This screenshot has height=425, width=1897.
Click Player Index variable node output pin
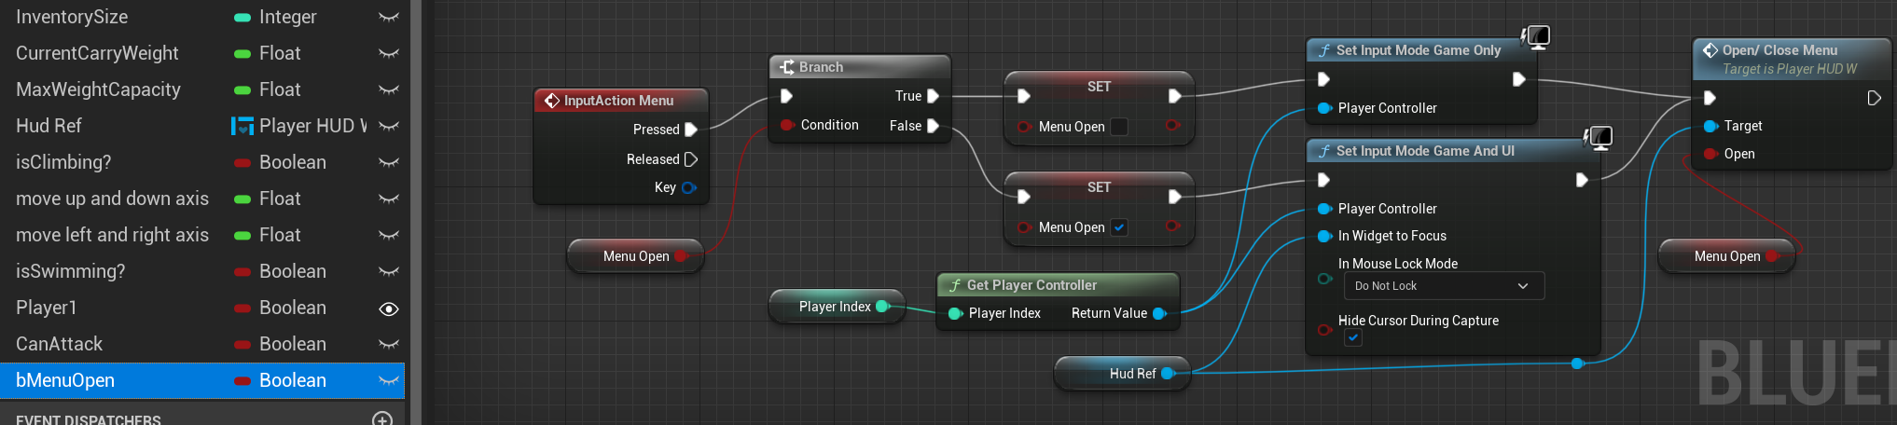883,306
